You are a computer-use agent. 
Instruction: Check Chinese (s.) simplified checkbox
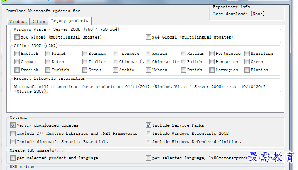tap(115, 62)
